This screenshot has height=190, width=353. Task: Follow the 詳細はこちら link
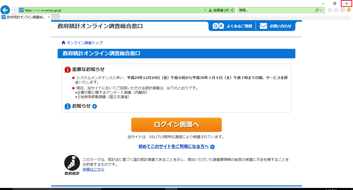[x=94, y=169]
